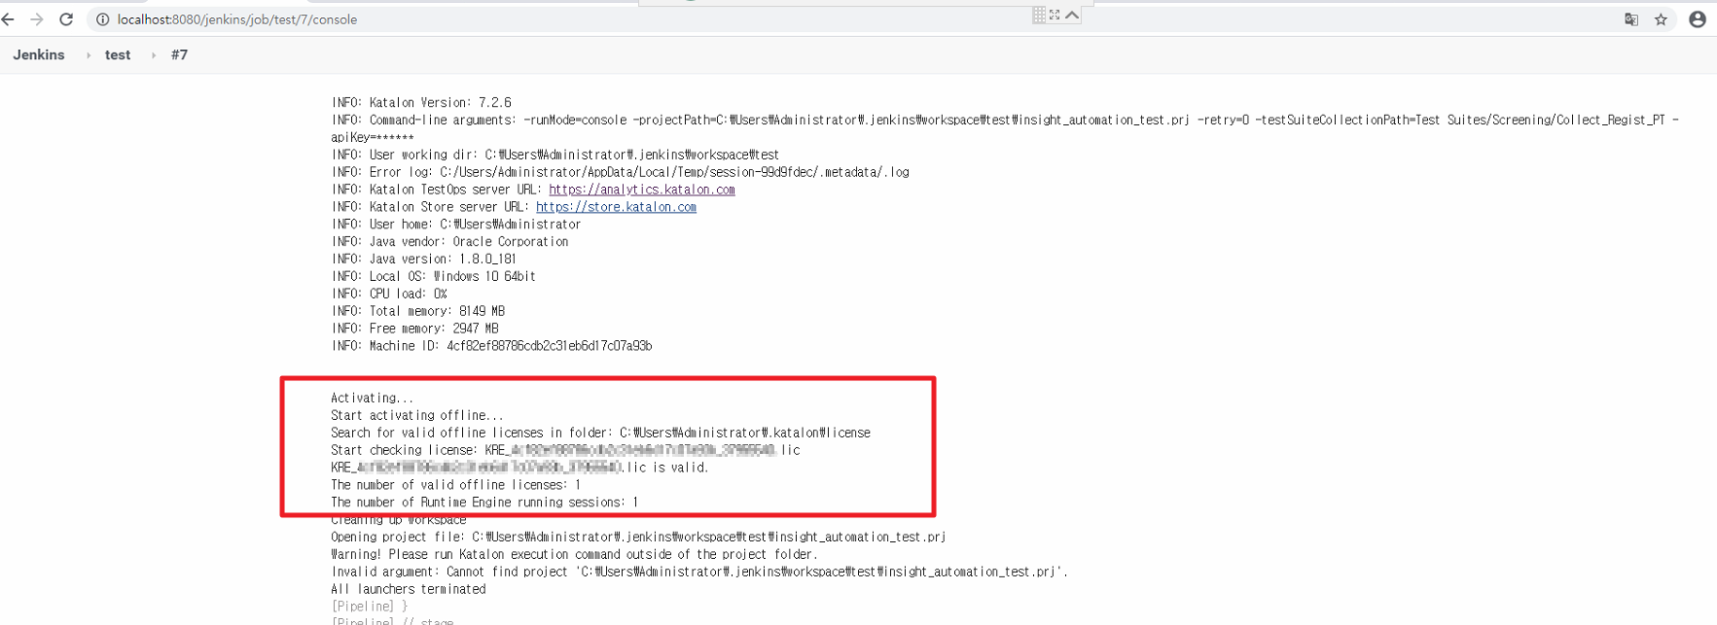Select 'INFO: Local OS: Windows 10 64bit' line

434,277
